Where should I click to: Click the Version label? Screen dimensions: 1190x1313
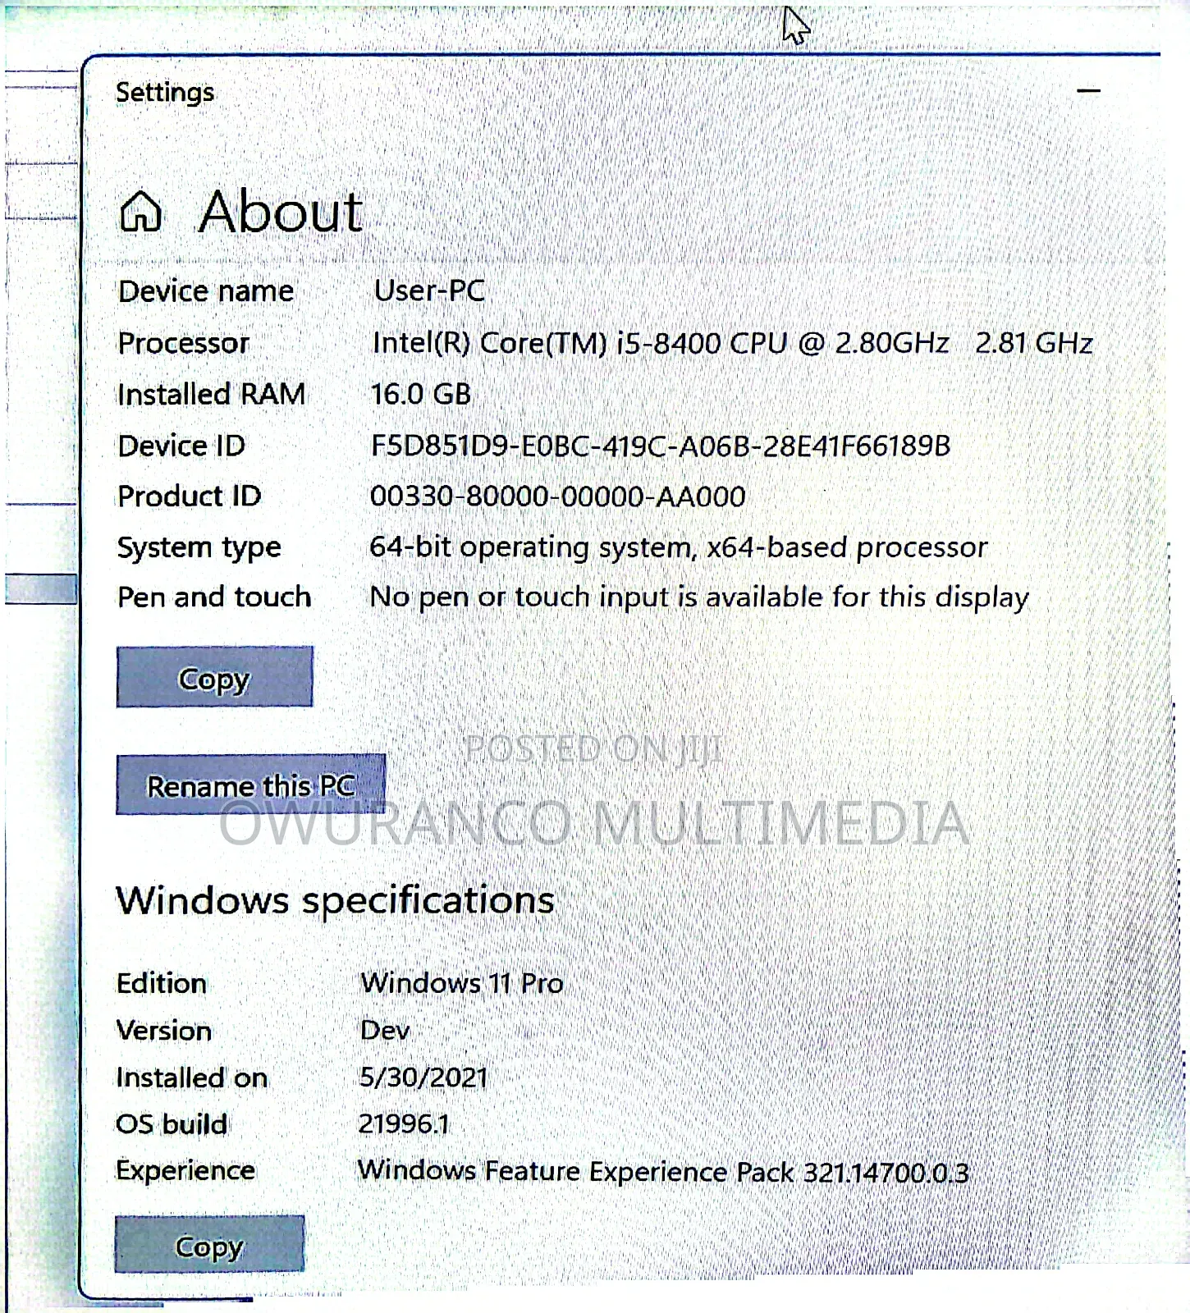click(x=164, y=1031)
